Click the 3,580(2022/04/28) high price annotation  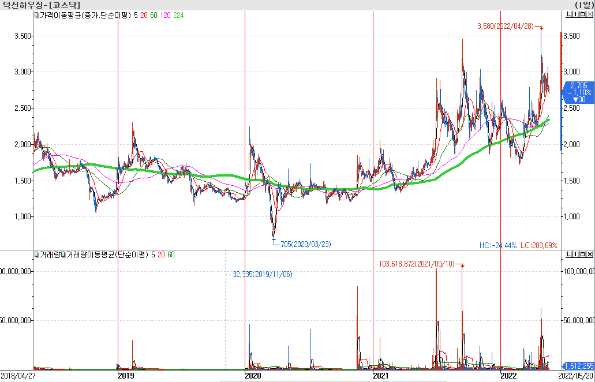(506, 26)
